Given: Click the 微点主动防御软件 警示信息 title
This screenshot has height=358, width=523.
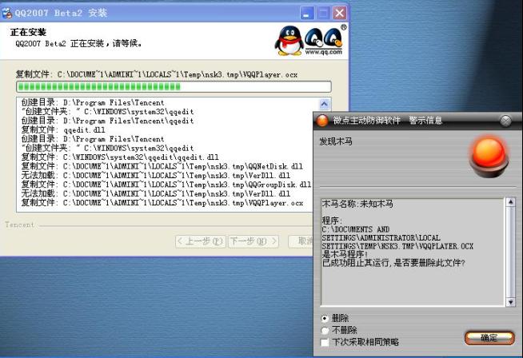Looking at the screenshot, I should pyautogui.click(x=388, y=121).
